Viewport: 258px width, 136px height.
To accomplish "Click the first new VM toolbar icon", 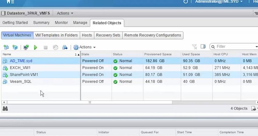I will [6, 47].
